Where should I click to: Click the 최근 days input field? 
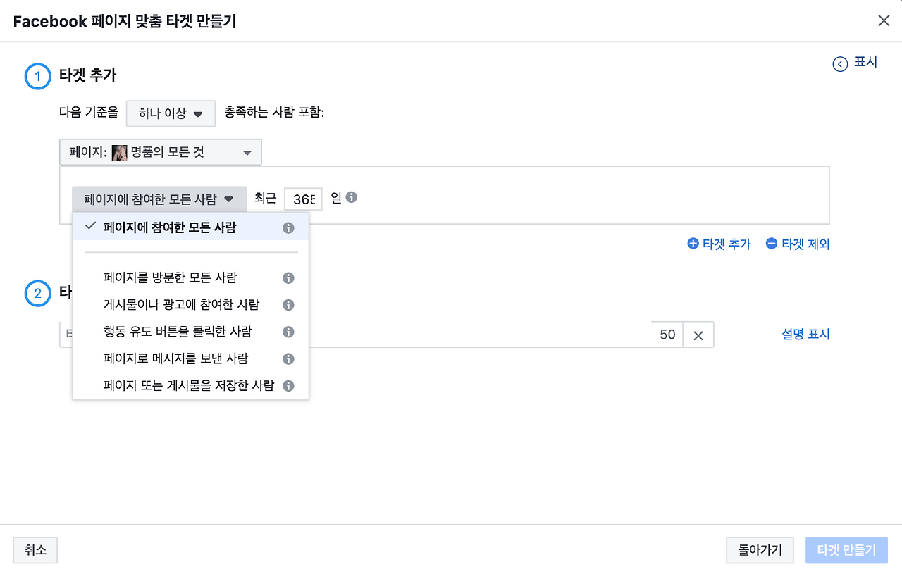tap(304, 199)
